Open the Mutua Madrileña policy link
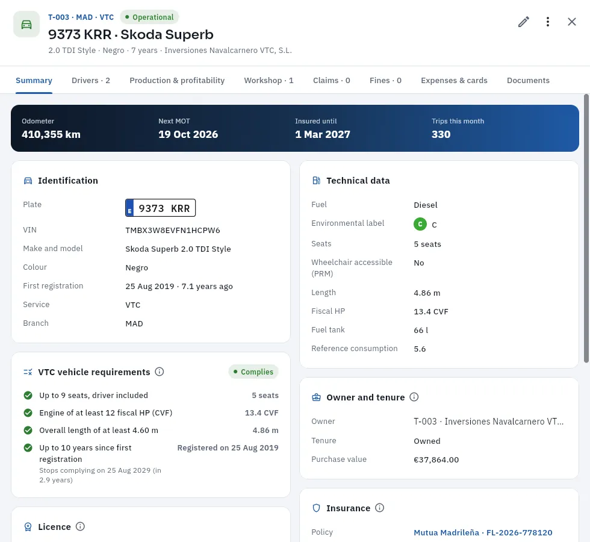The image size is (590, 542). pyautogui.click(x=483, y=532)
